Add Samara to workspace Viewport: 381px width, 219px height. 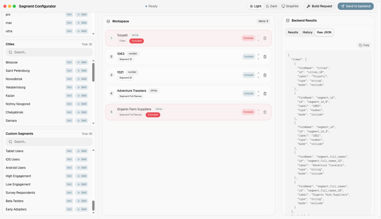point(82,121)
